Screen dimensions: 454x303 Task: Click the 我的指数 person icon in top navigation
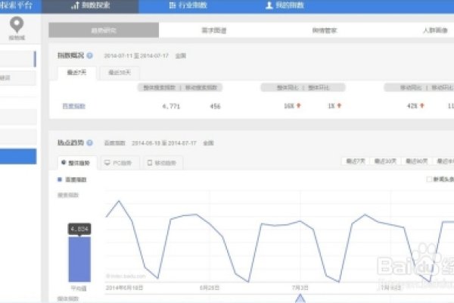click(x=269, y=5)
